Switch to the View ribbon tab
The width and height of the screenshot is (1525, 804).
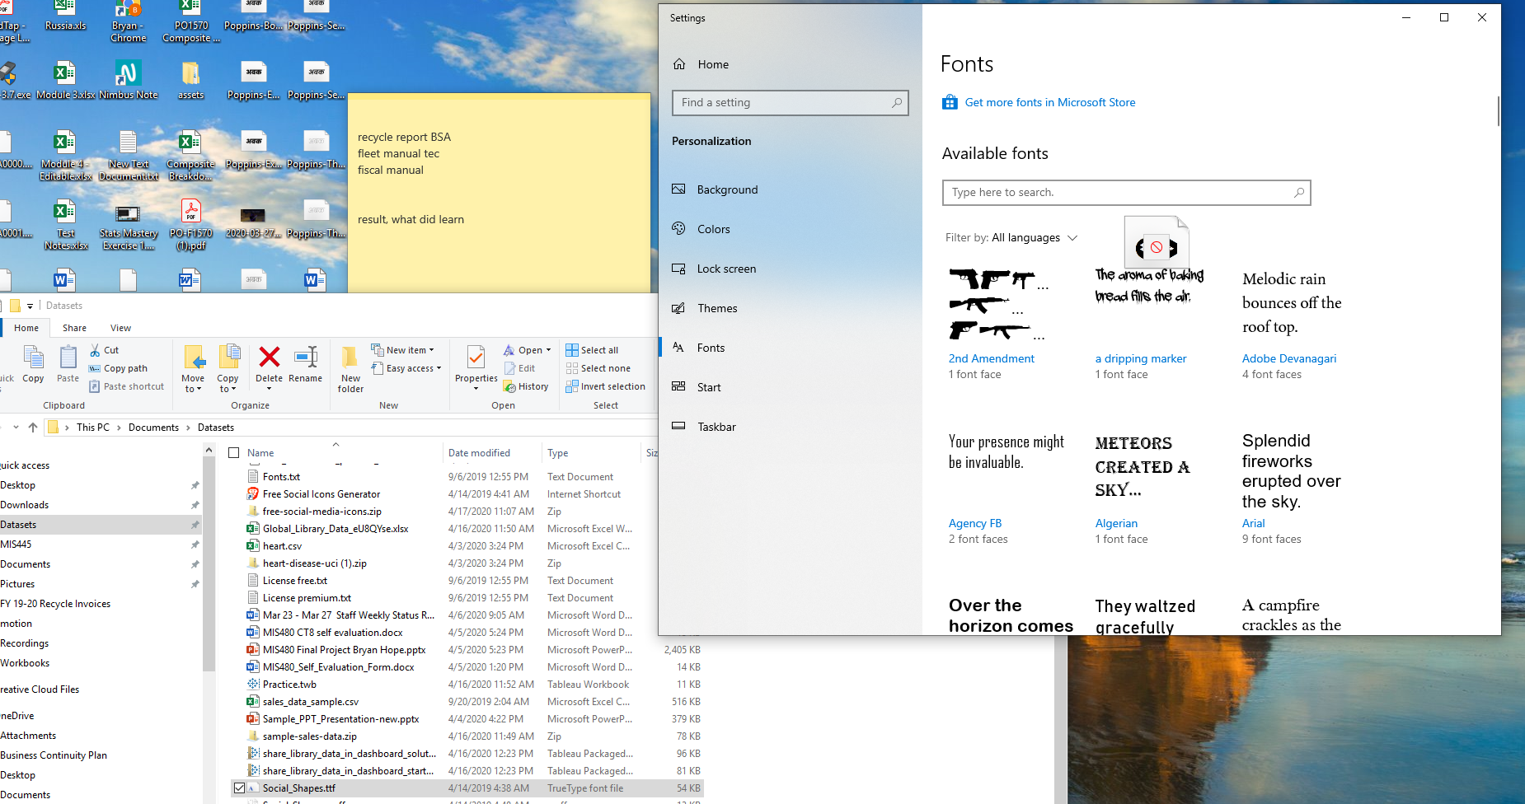click(x=120, y=328)
